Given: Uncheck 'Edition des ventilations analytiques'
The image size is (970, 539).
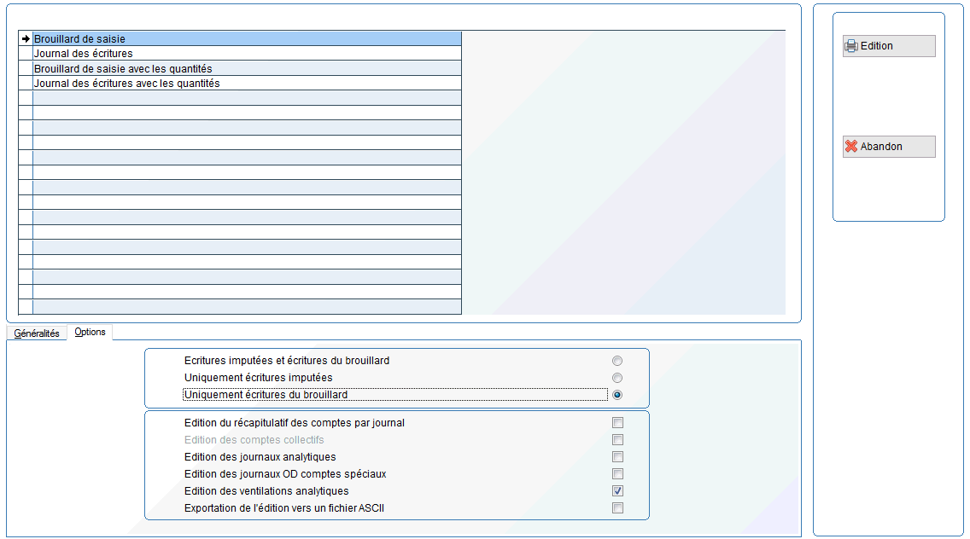Looking at the screenshot, I should click(x=617, y=491).
